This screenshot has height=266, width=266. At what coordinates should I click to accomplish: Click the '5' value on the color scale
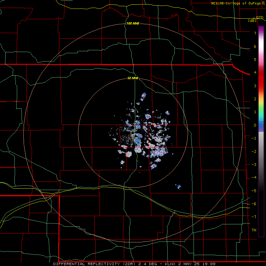coord(255,59)
